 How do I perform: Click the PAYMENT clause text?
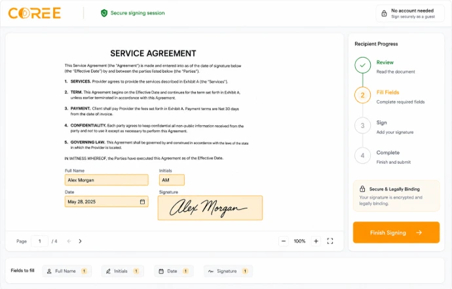(151, 111)
